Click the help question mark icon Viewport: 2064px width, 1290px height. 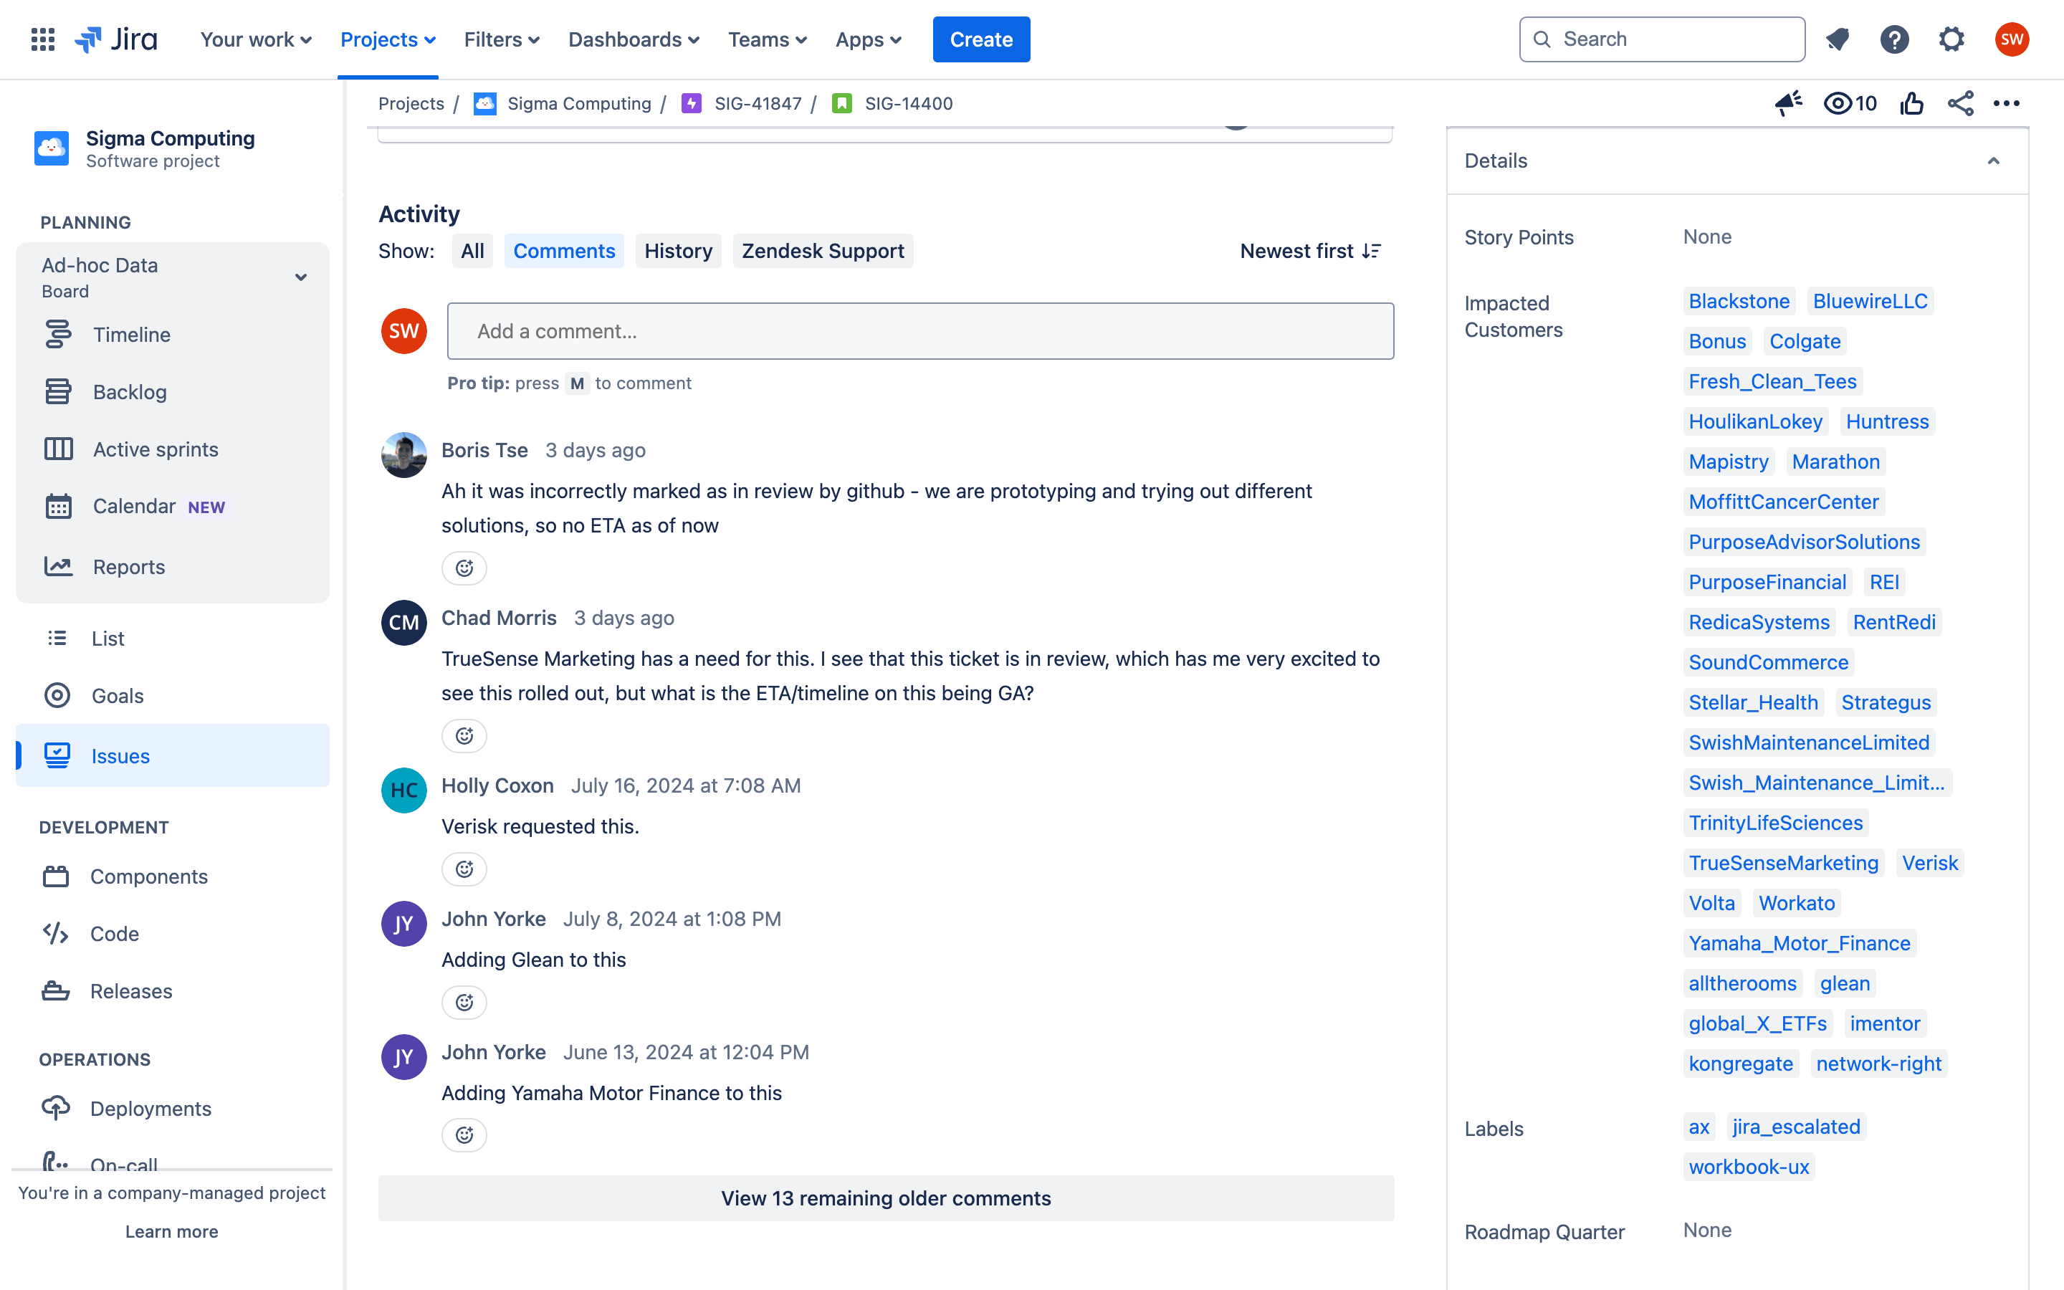click(1894, 39)
